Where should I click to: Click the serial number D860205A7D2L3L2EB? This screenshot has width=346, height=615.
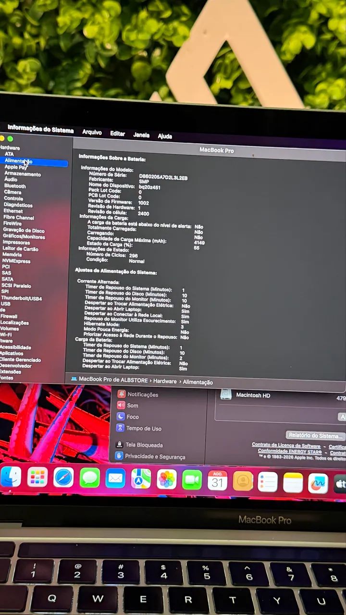tap(163, 178)
